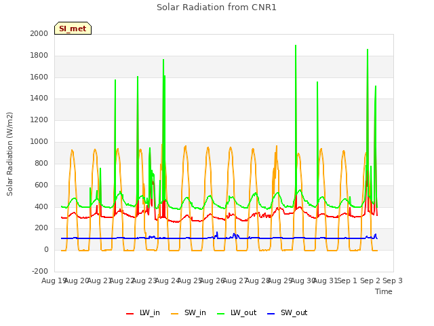Click the y-axis tick value 400
Screen dimensions: 434x326
[41, 206]
